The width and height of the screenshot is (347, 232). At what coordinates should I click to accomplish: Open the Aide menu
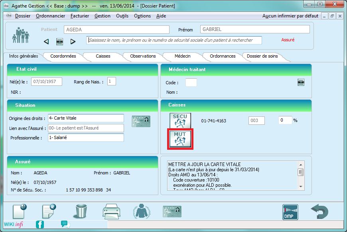coord(161,16)
